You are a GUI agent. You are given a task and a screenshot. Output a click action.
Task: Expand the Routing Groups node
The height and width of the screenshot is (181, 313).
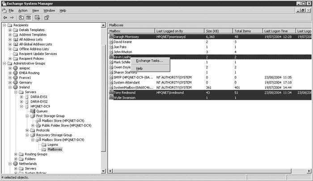click(x=16, y=154)
